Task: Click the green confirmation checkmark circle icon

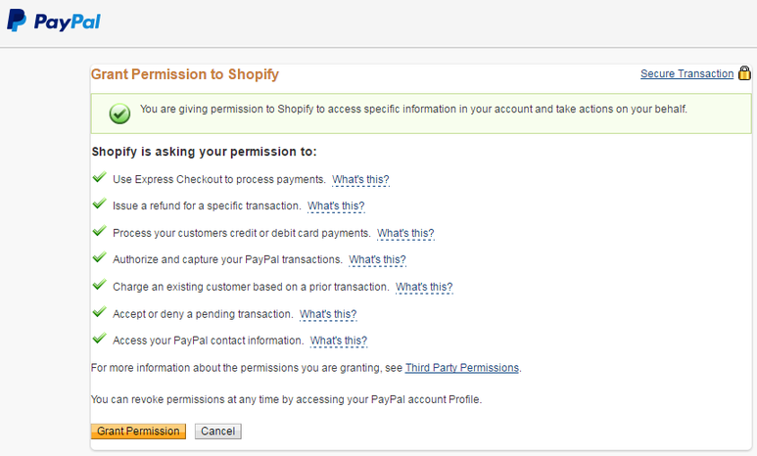Action: (119, 113)
